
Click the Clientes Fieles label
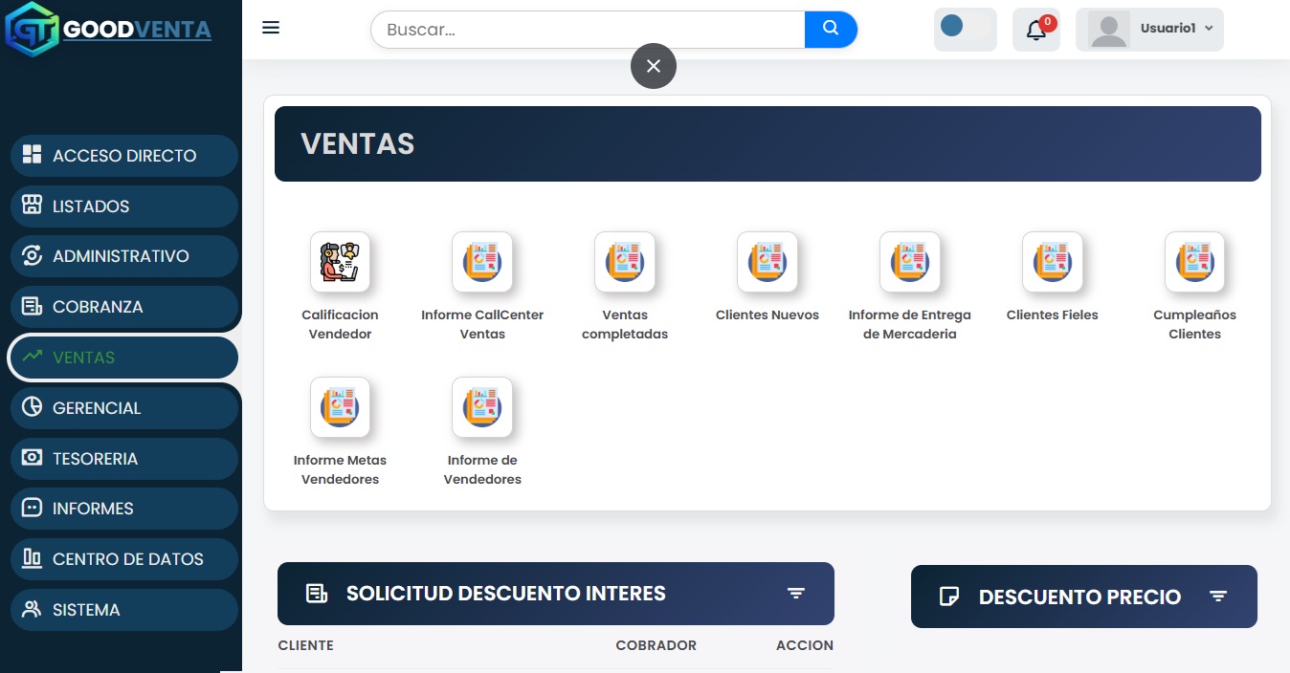pyautogui.click(x=1053, y=315)
